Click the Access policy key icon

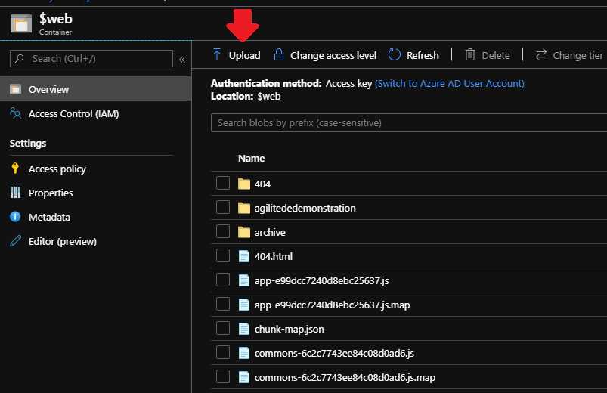pos(15,169)
